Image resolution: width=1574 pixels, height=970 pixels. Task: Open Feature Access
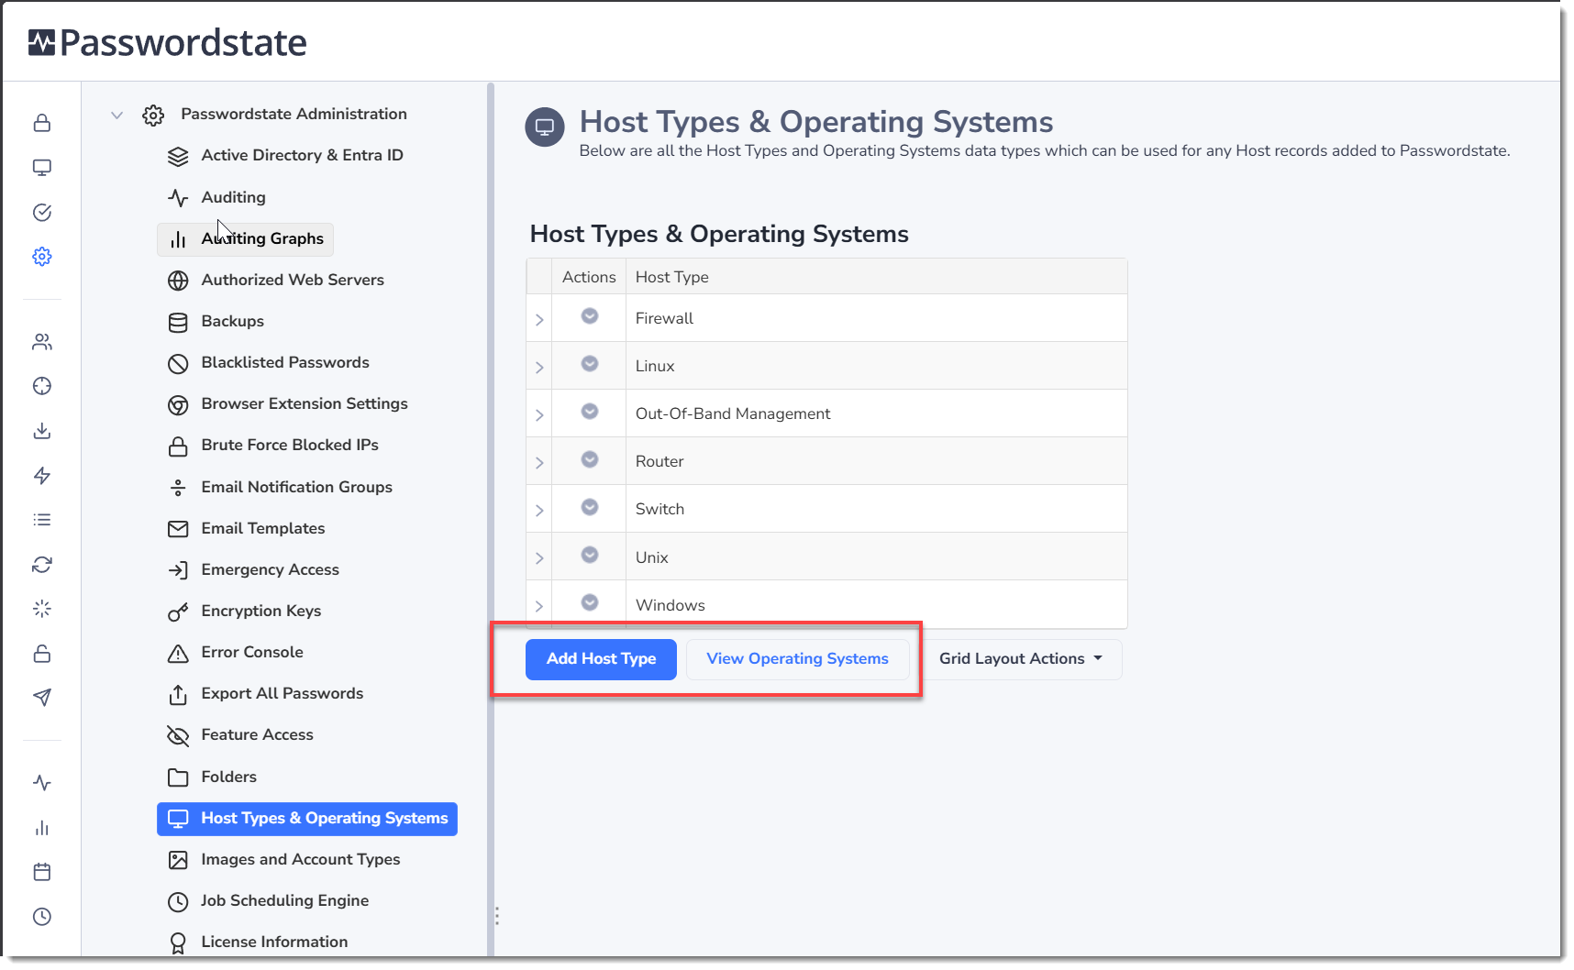click(240, 735)
